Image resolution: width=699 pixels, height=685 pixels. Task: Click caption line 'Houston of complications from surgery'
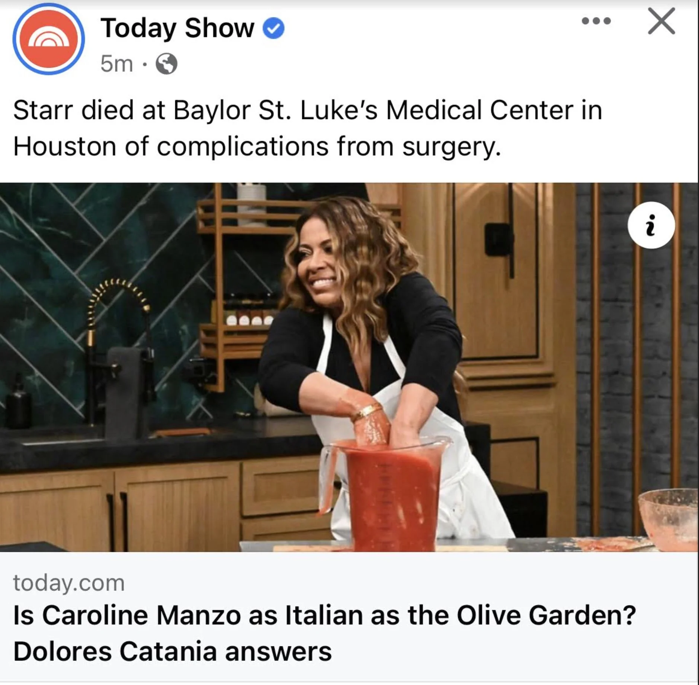click(257, 147)
